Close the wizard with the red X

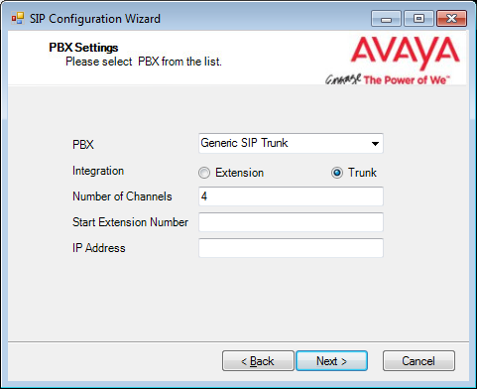coord(451,19)
